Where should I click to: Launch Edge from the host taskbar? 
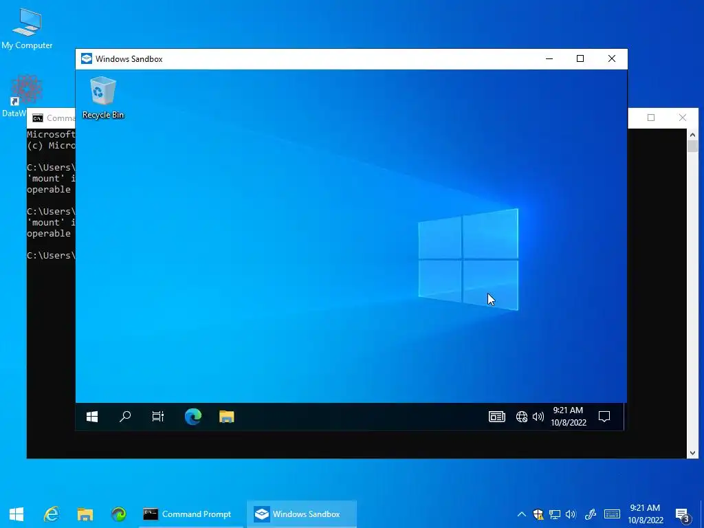pyautogui.click(x=118, y=514)
